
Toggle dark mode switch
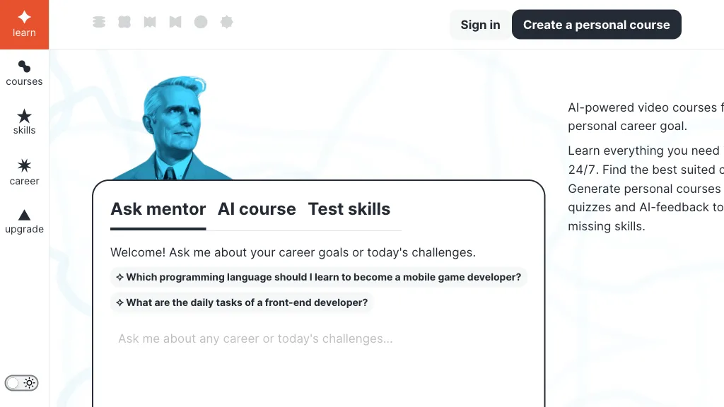point(21,382)
